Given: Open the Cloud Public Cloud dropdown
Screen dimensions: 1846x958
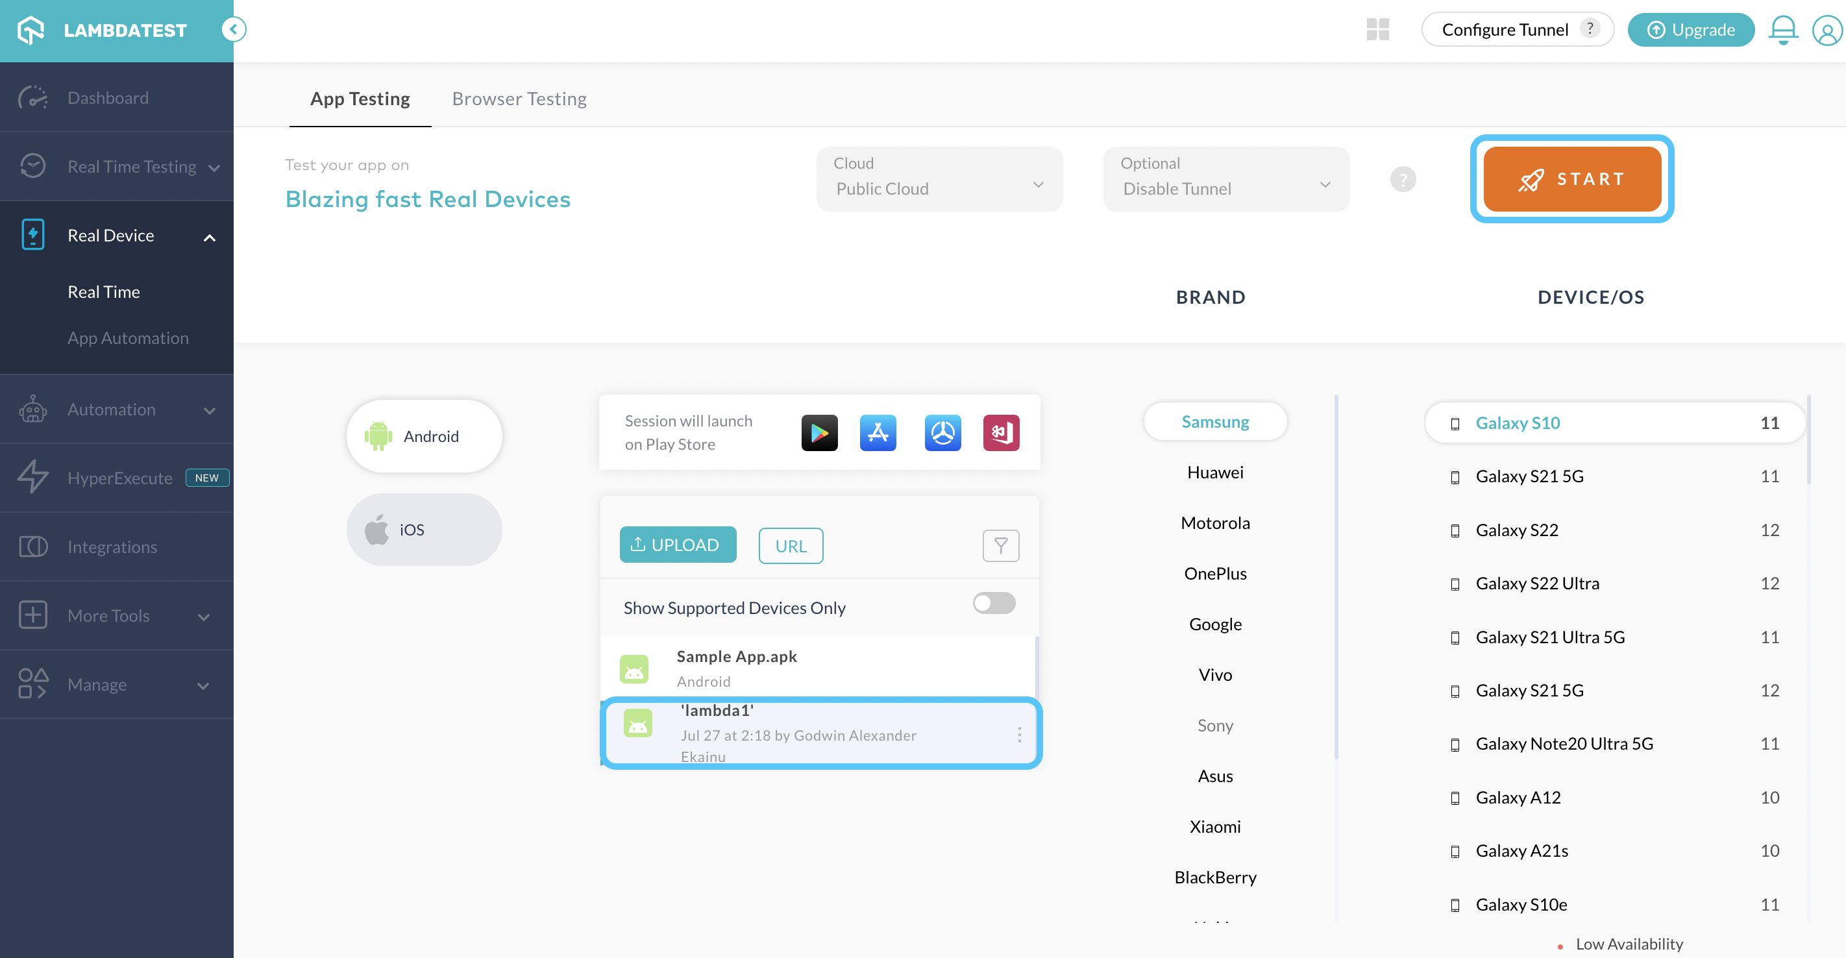Looking at the screenshot, I should tap(939, 179).
